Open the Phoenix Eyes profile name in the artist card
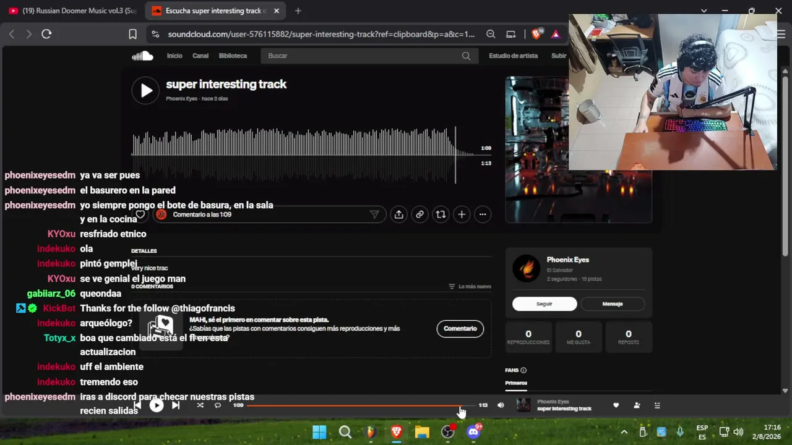This screenshot has width=792, height=445. [x=568, y=260]
